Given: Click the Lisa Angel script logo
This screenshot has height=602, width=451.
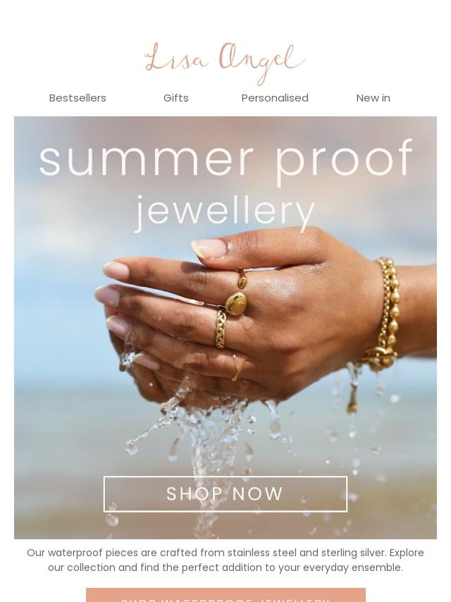Looking at the screenshot, I should (225, 63).
